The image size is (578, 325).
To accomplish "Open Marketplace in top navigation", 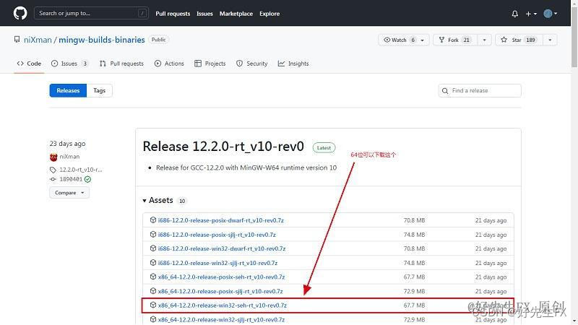I will 236,14.
